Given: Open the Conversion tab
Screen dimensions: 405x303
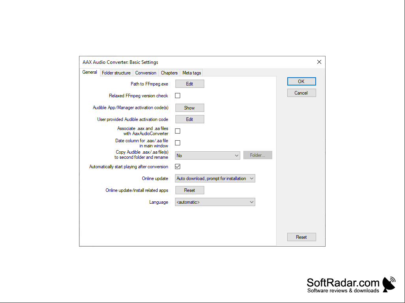Looking at the screenshot, I should [146, 73].
